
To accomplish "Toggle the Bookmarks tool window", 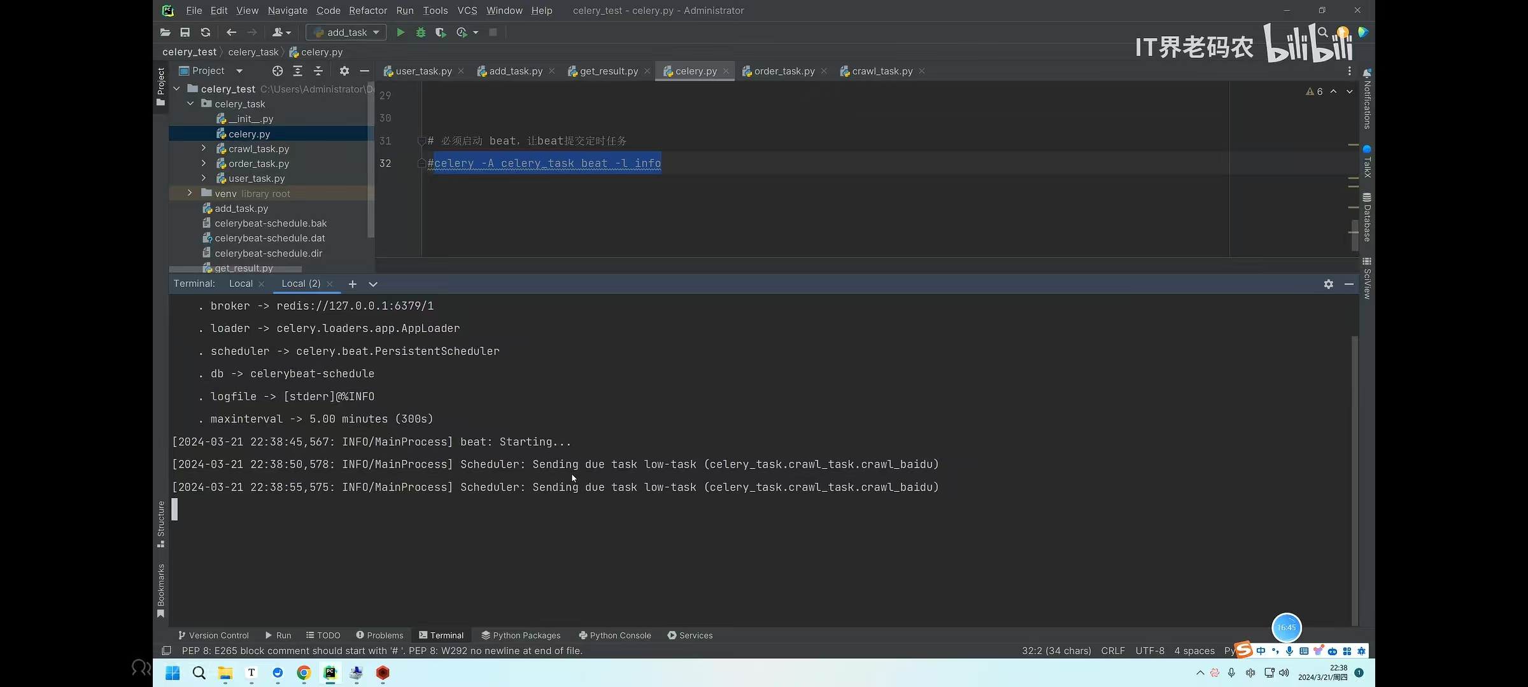I will 160,590.
